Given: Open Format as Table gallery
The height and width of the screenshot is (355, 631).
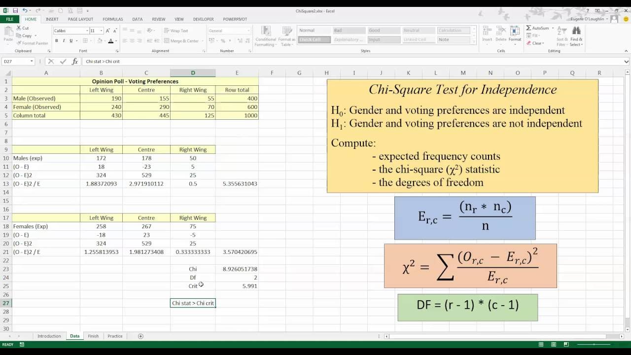Looking at the screenshot, I should tap(286, 35).
